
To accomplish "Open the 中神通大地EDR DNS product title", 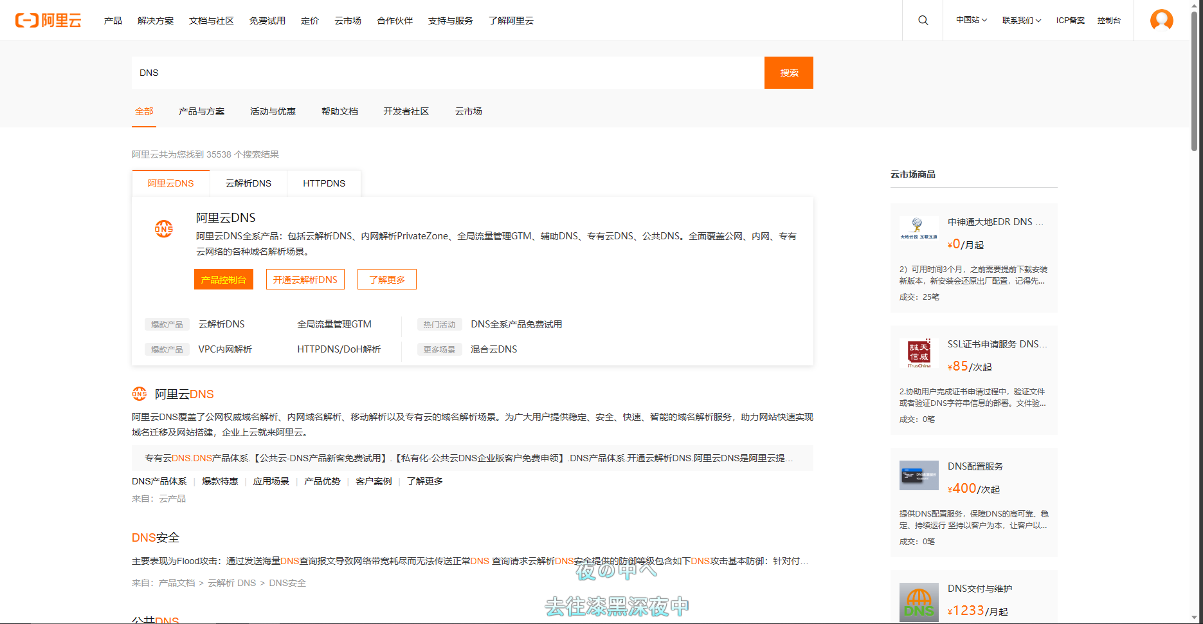I will pyautogui.click(x=995, y=222).
